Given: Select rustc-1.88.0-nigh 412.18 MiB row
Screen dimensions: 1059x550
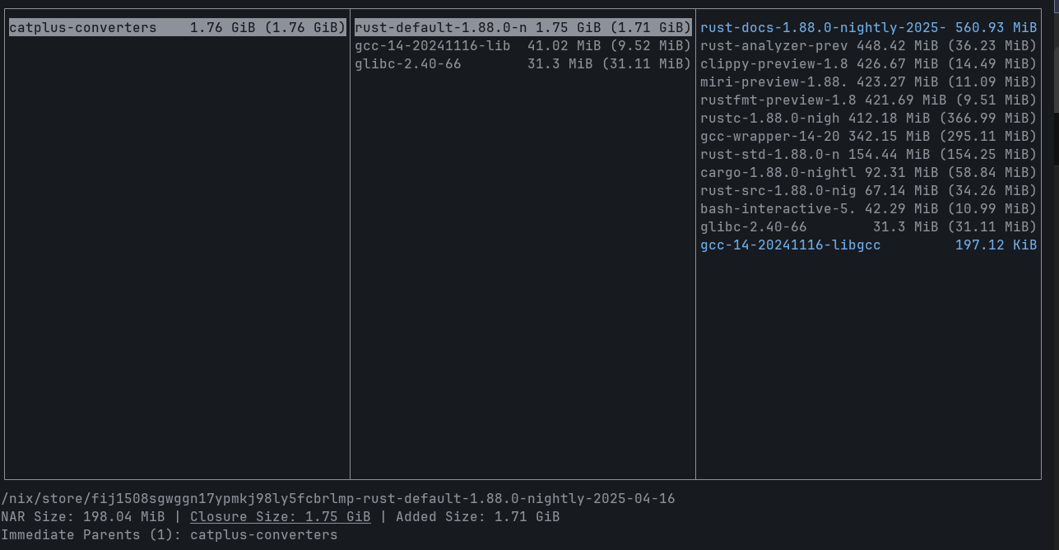Looking at the screenshot, I should pyautogui.click(x=868, y=119).
